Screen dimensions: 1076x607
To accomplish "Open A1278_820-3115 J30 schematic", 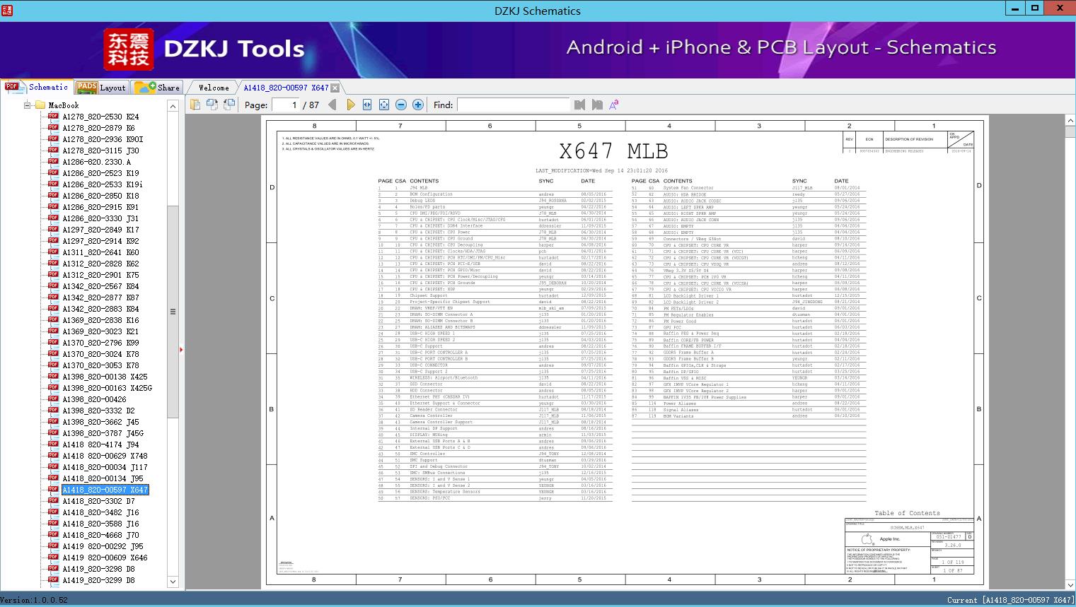I will 100,151.
